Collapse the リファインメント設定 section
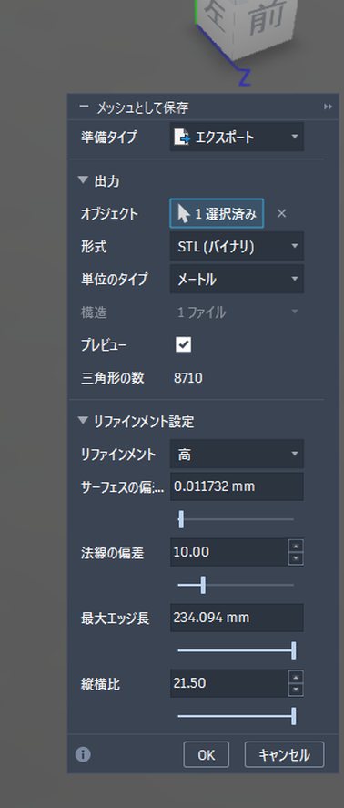The image size is (344, 808). 83,421
